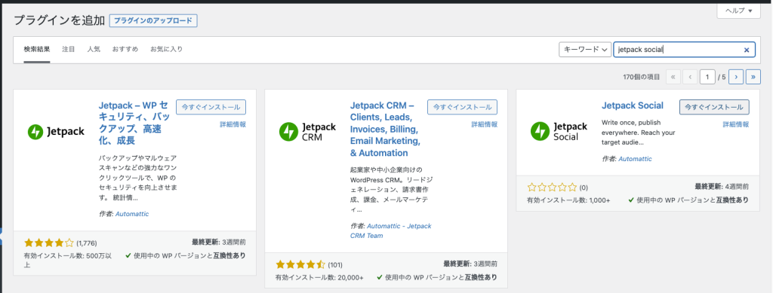The width and height of the screenshot is (773, 293).
Task: Click the プラグインのアップロード button
Action: point(153,20)
